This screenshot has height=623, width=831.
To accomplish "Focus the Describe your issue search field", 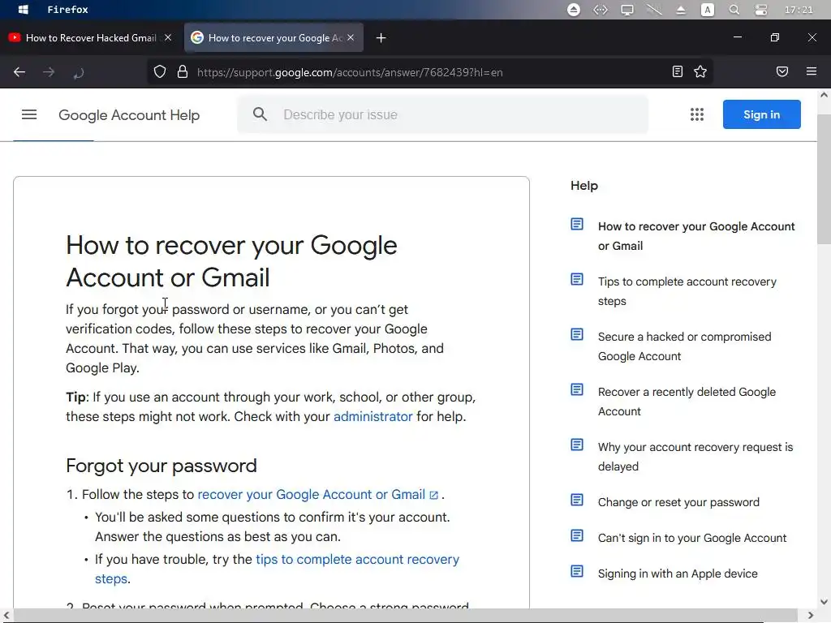I will coord(442,114).
